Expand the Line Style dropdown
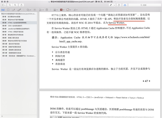 click(55, 10)
